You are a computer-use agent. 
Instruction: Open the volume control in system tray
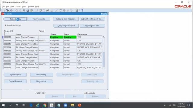pyautogui.click(x=174, y=105)
